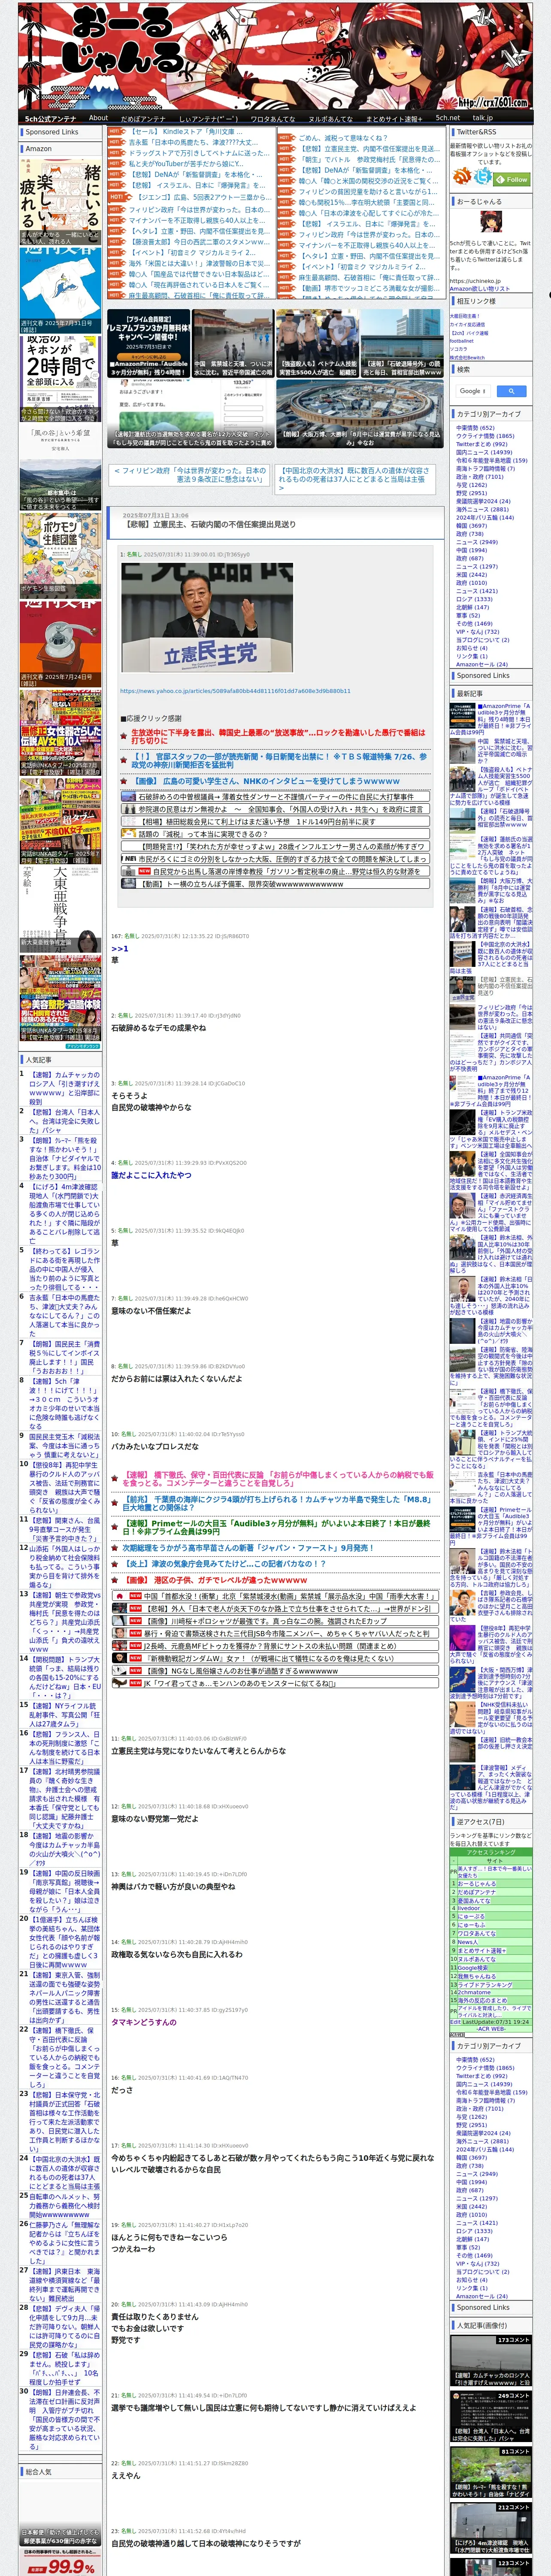Image resolution: width=551 pixels, height=2576 pixels.
Task: Open category 米国 (2442)
Action: 471,574
